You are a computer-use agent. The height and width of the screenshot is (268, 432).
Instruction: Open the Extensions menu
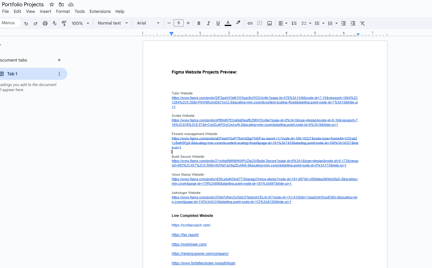(100, 11)
